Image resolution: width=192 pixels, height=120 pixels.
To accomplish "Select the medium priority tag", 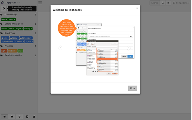I will [x=13, y=51].
